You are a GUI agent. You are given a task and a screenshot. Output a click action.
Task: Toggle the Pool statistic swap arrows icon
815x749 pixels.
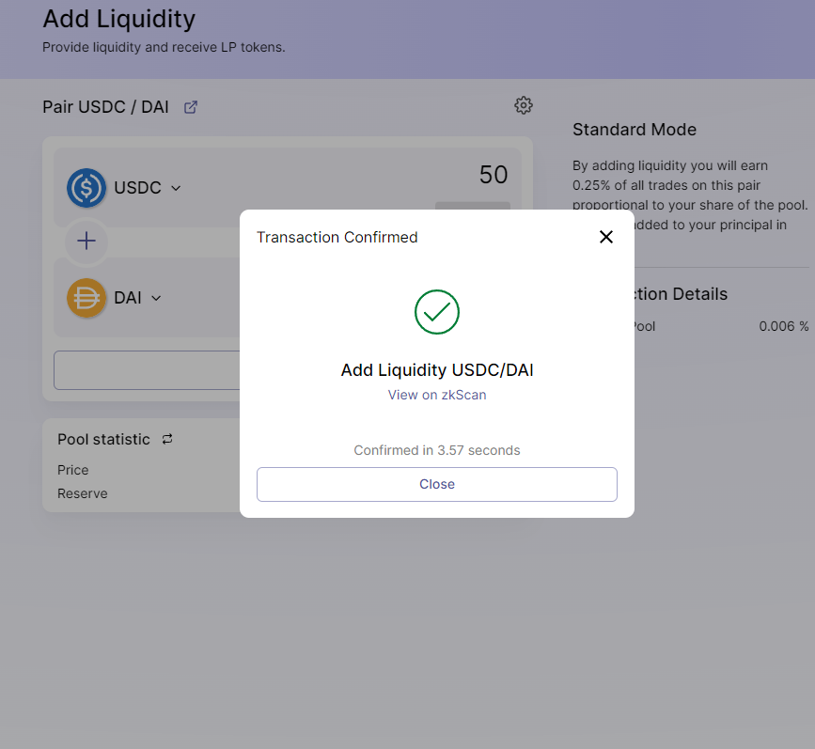pyautogui.click(x=166, y=439)
